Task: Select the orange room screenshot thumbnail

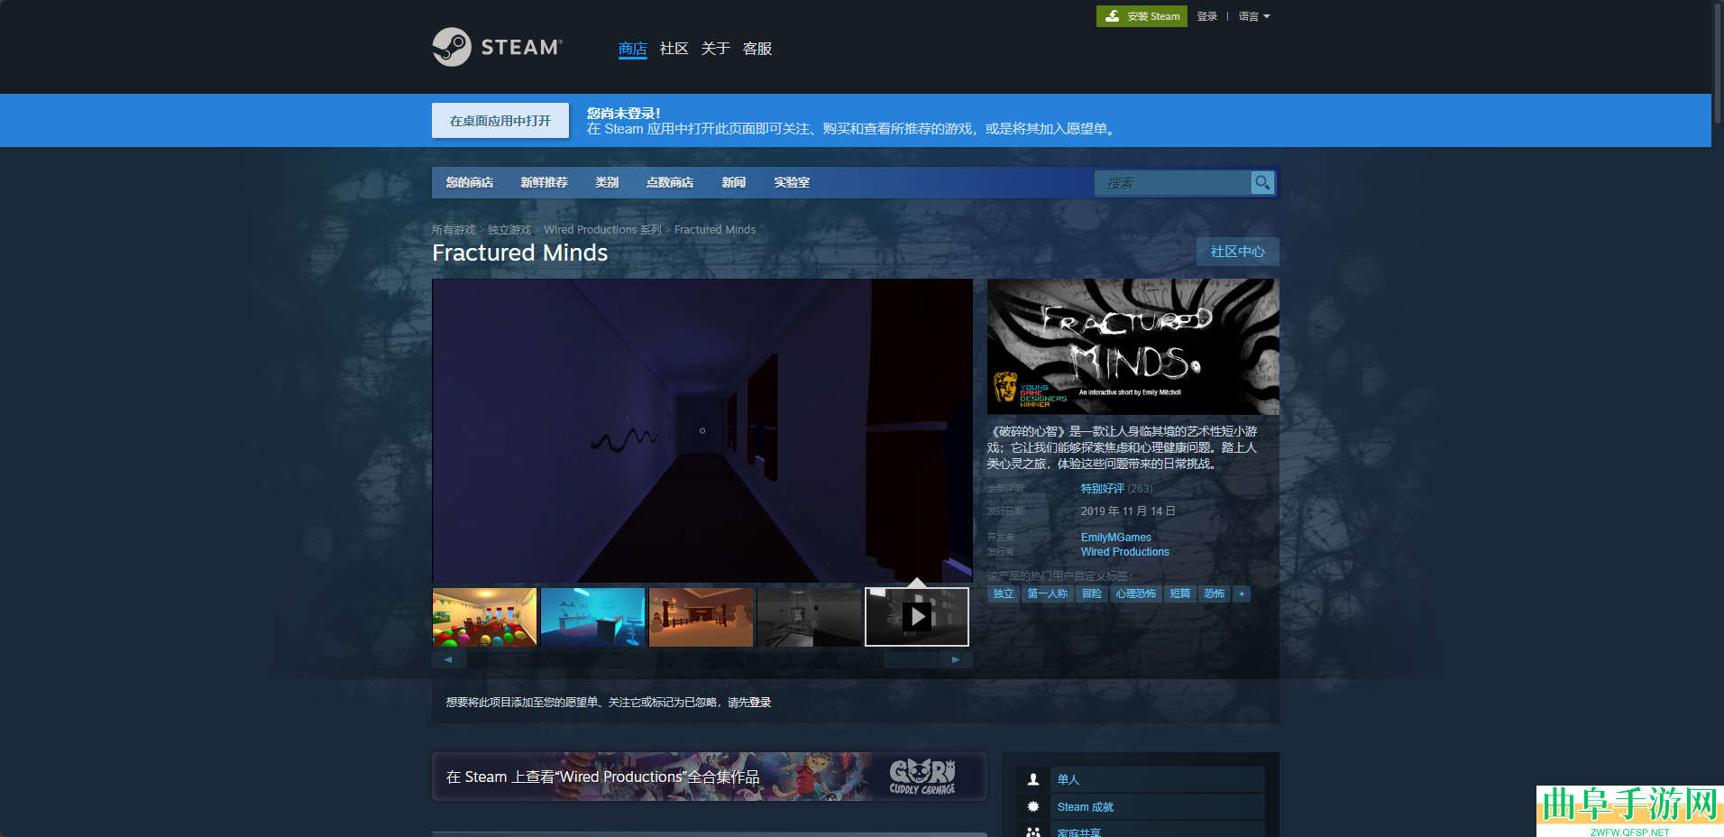Action: click(x=701, y=617)
